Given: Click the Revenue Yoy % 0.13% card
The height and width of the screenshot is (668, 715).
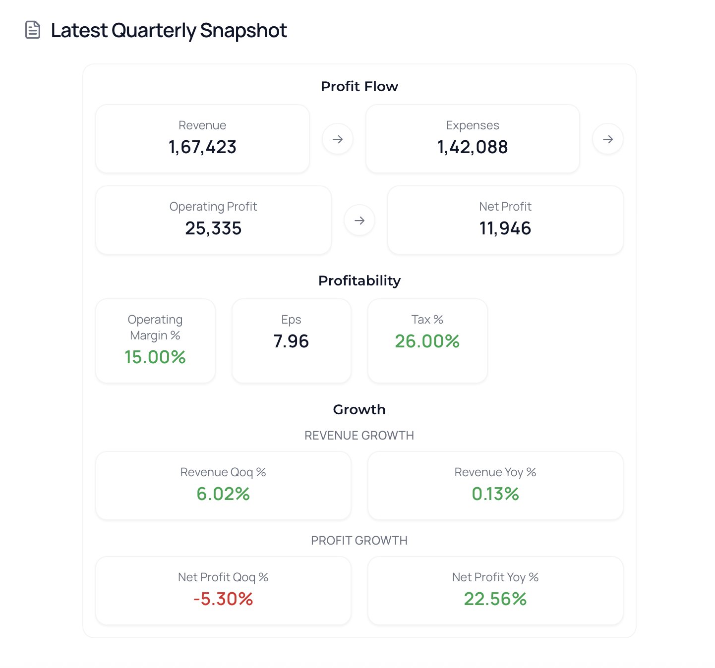Looking at the screenshot, I should (x=495, y=486).
